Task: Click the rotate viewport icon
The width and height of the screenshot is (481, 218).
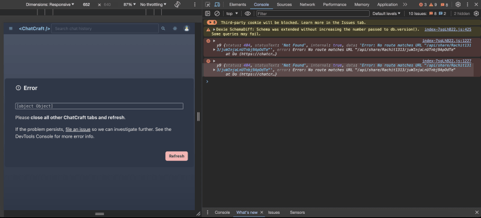Action: (x=177, y=4)
